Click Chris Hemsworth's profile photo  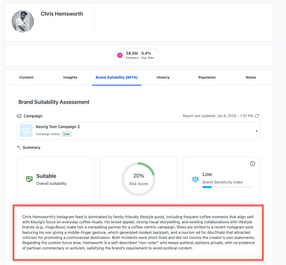[x=23, y=22]
